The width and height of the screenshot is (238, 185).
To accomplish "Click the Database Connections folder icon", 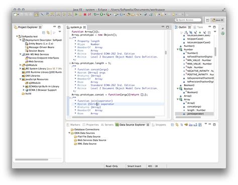I will tap(72, 130).
